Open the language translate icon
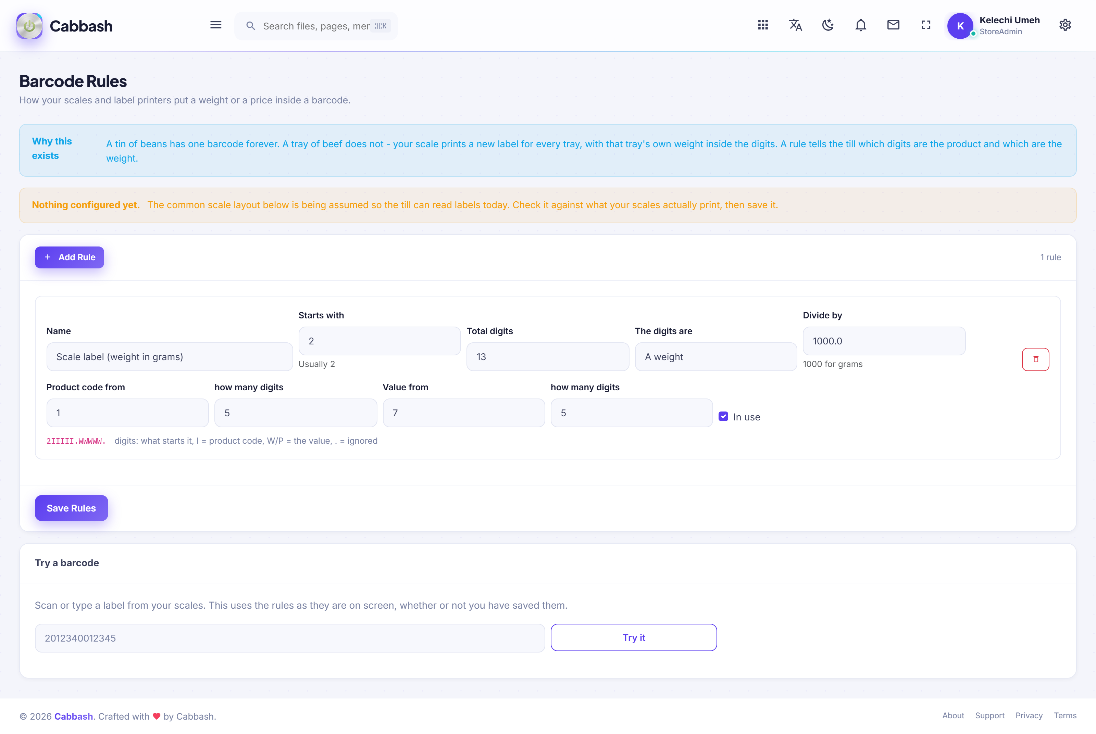This screenshot has height=734, width=1096. pyautogui.click(x=795, y=25)
